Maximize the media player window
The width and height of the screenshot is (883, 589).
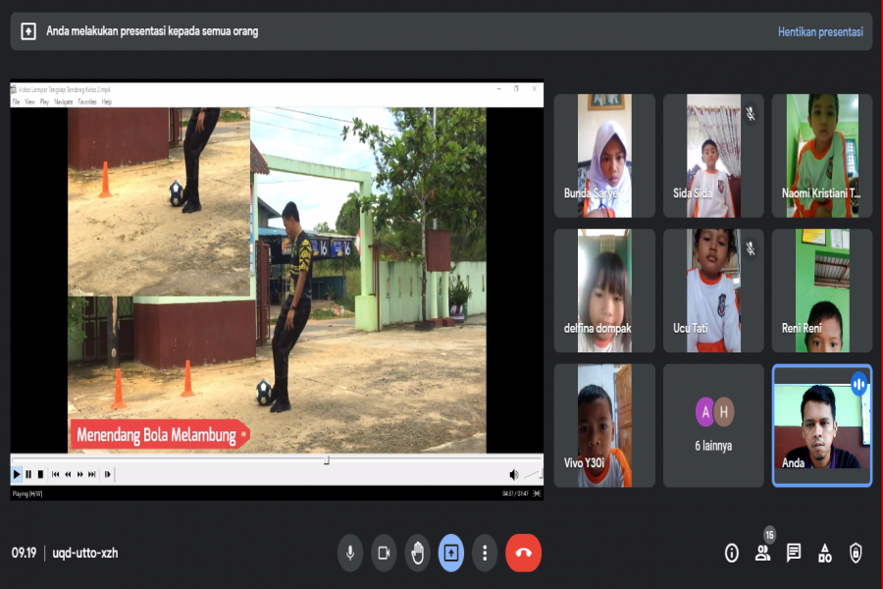tap(516, 89)
